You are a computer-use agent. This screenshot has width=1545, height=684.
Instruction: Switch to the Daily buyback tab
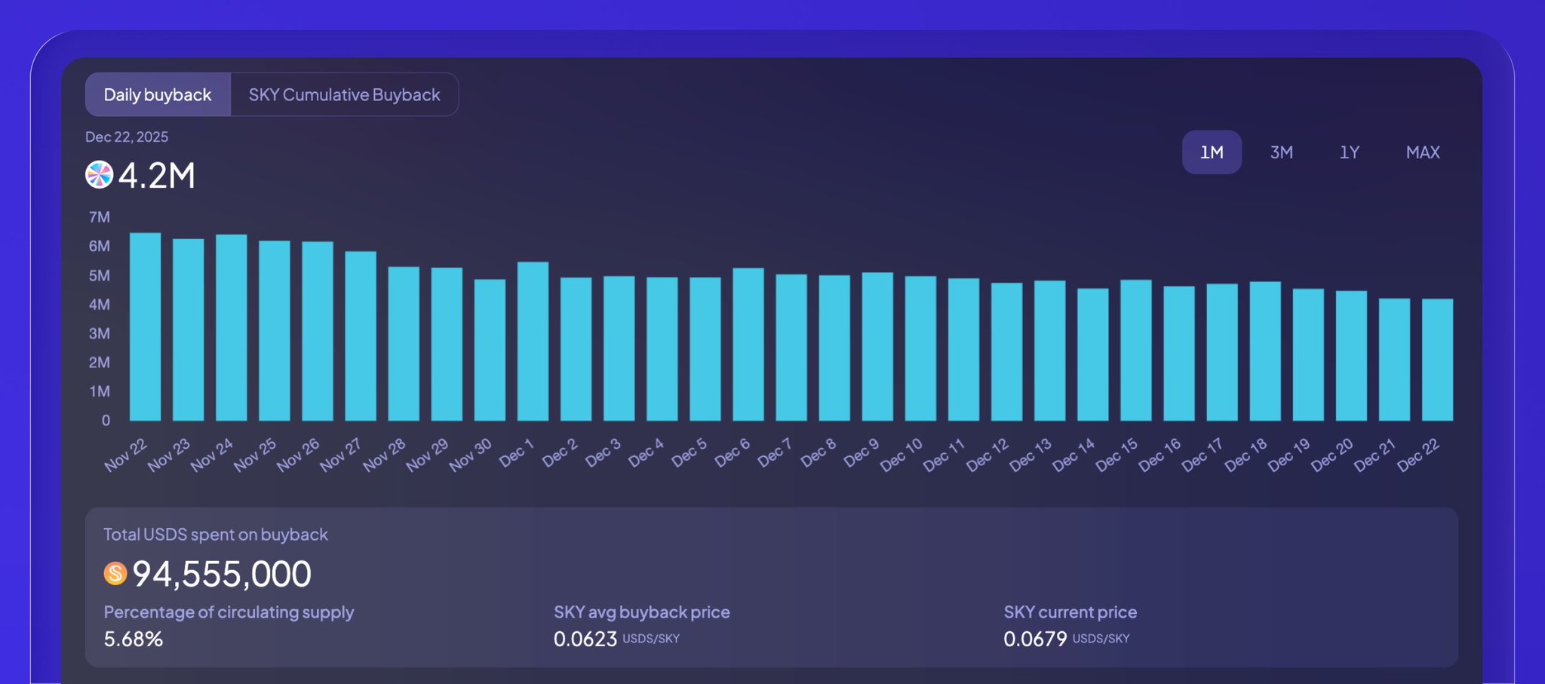(158, 94)
